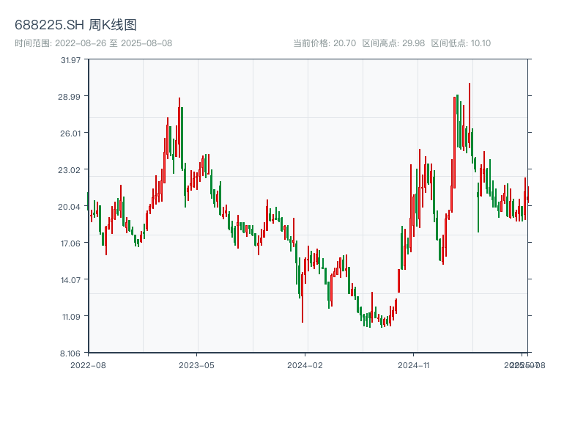Screen dimensions: 586x440
Task: Click the 8.106 y-axis price label
Action: point(70,353)
